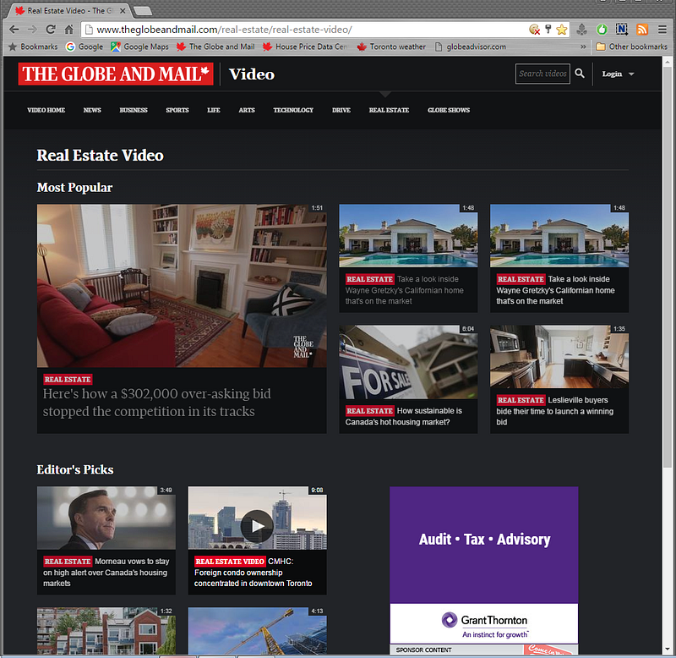
Task: Open The Globe and Mail bookmark
Action: tap(215, 47)
